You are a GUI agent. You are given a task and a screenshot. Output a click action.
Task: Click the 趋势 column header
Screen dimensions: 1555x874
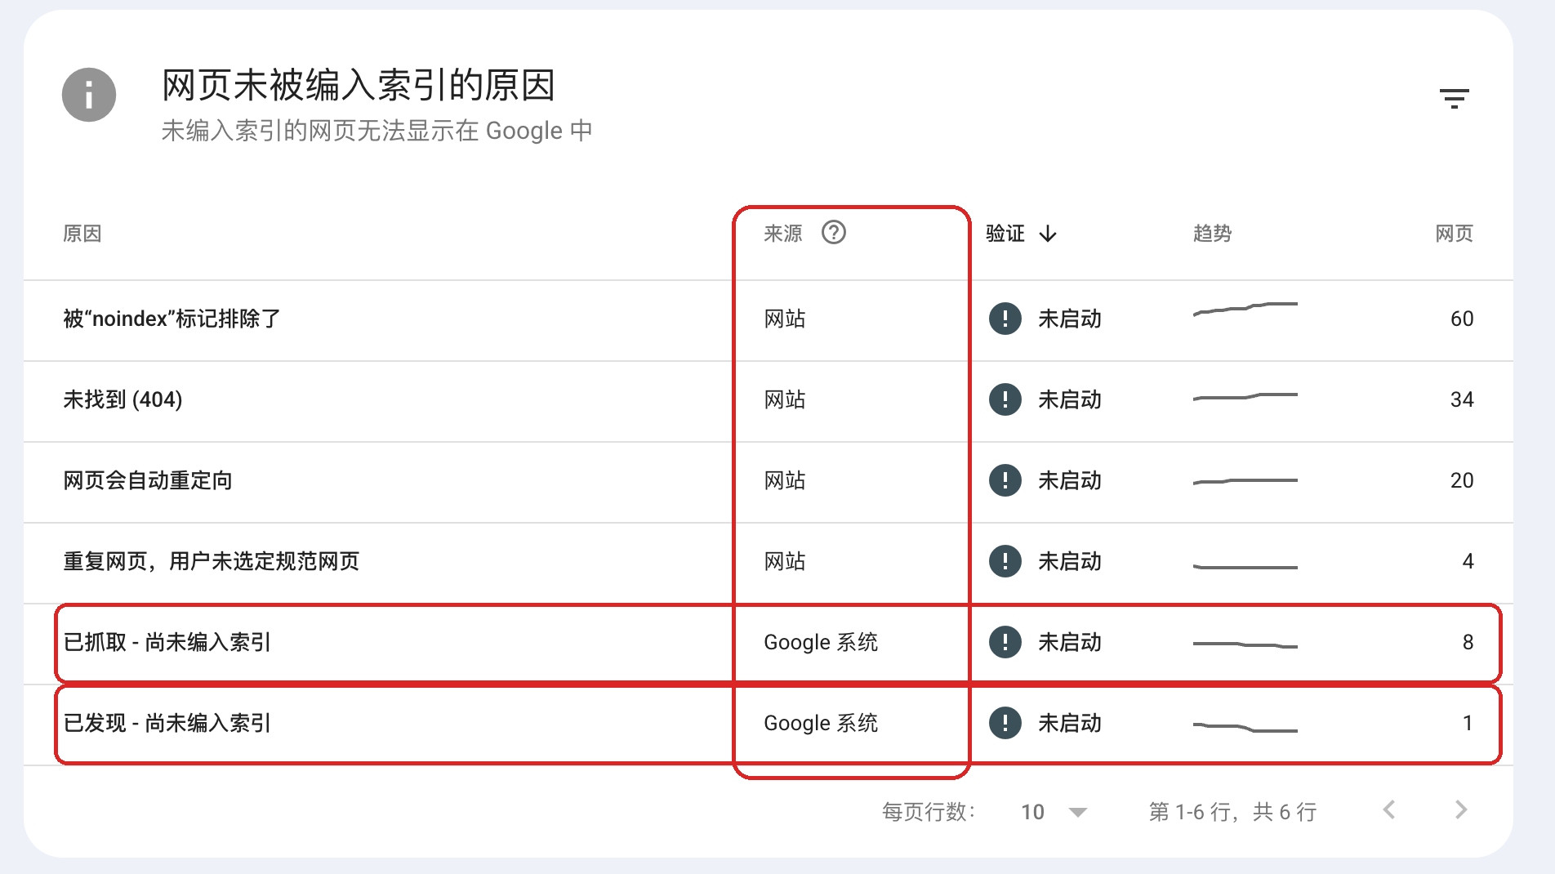pyautogui.click(x=1212, y=234)
